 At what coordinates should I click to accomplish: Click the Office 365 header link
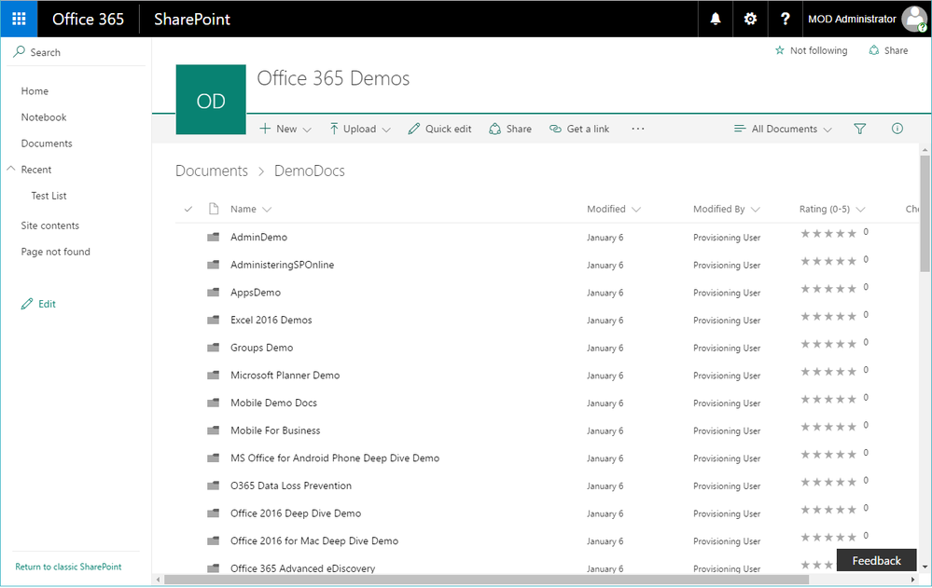coord(88,19)
